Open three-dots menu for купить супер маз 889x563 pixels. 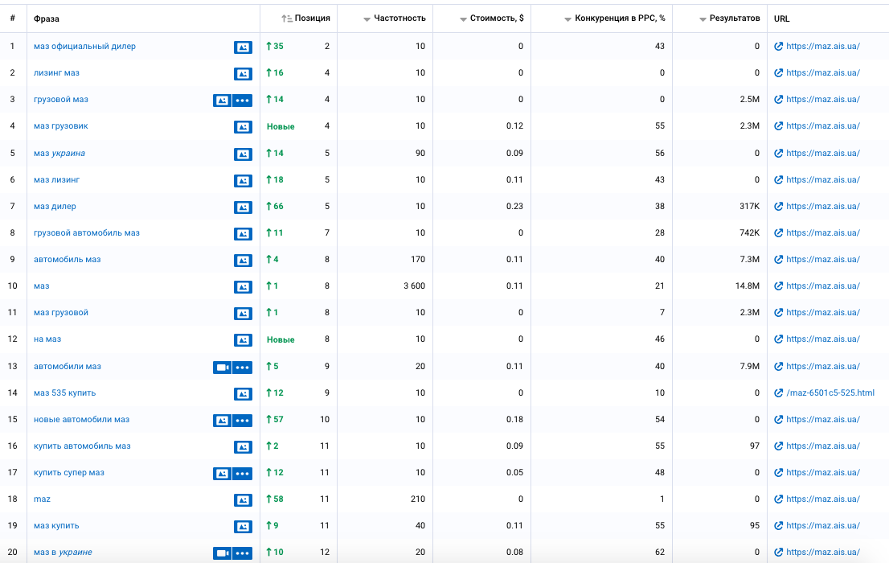pos(243,474)
